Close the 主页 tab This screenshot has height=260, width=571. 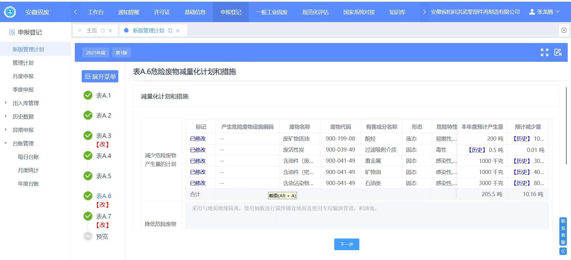point(110,31)
